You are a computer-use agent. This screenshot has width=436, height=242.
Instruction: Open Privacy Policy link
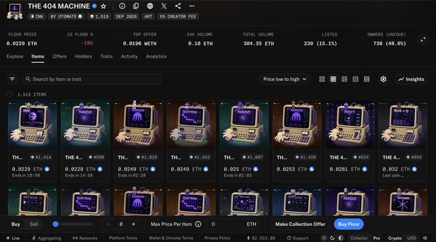218,238
